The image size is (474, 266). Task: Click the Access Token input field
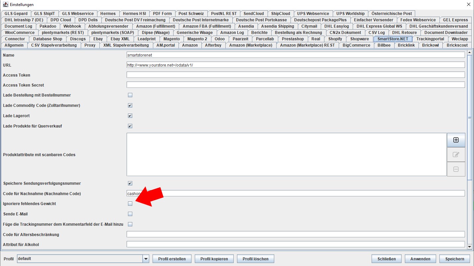296,75
